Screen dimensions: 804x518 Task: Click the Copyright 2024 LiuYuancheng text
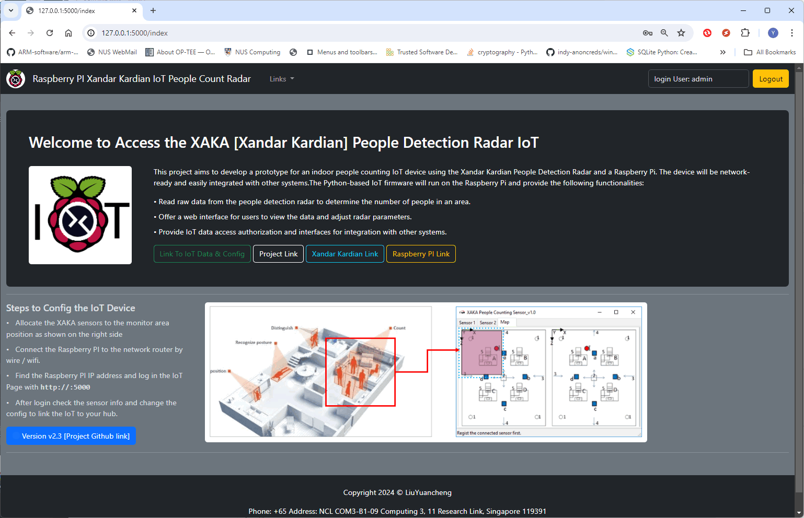[397, 492]
